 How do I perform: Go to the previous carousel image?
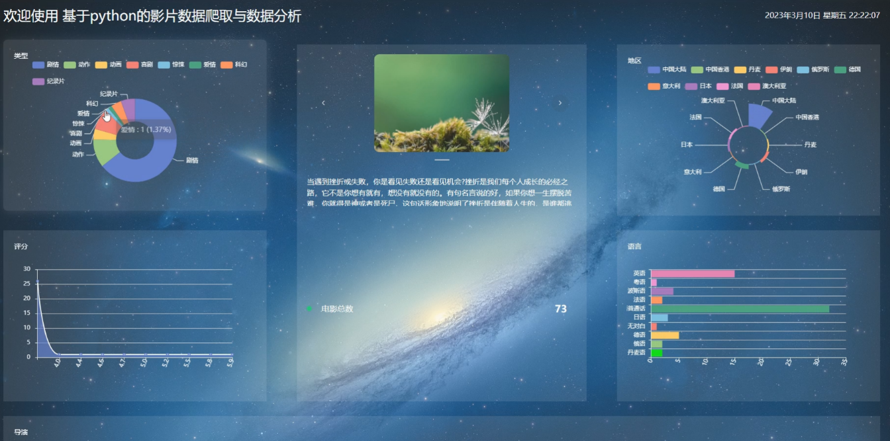[x=323, y=102]
